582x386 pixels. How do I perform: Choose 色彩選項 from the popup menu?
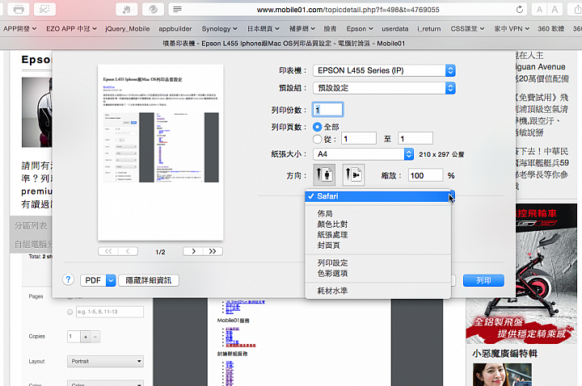click(377, 273)
